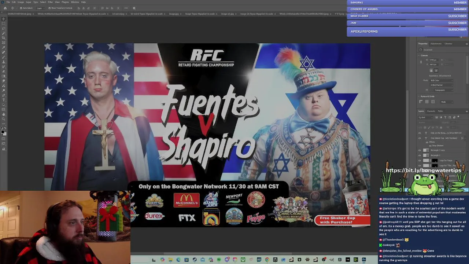The image size is (469, 264).
Task: Switch to the 'lol weird.jpg' document tab
Action: pos(118,14)
